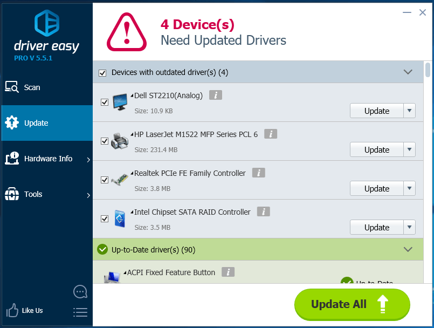Update the Realtek PCIe FE Family Controller
Image resolution: width=434 pixels, height=328 pixels.
[x=377, y=188]
